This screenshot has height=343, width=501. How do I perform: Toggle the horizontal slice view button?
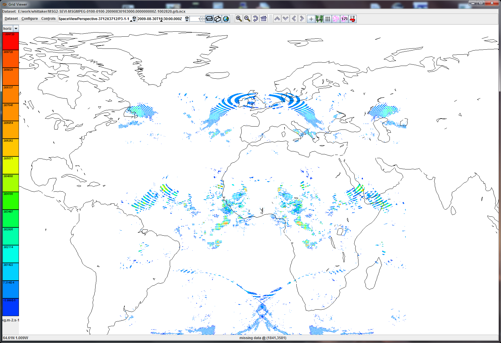pos(209,19)
